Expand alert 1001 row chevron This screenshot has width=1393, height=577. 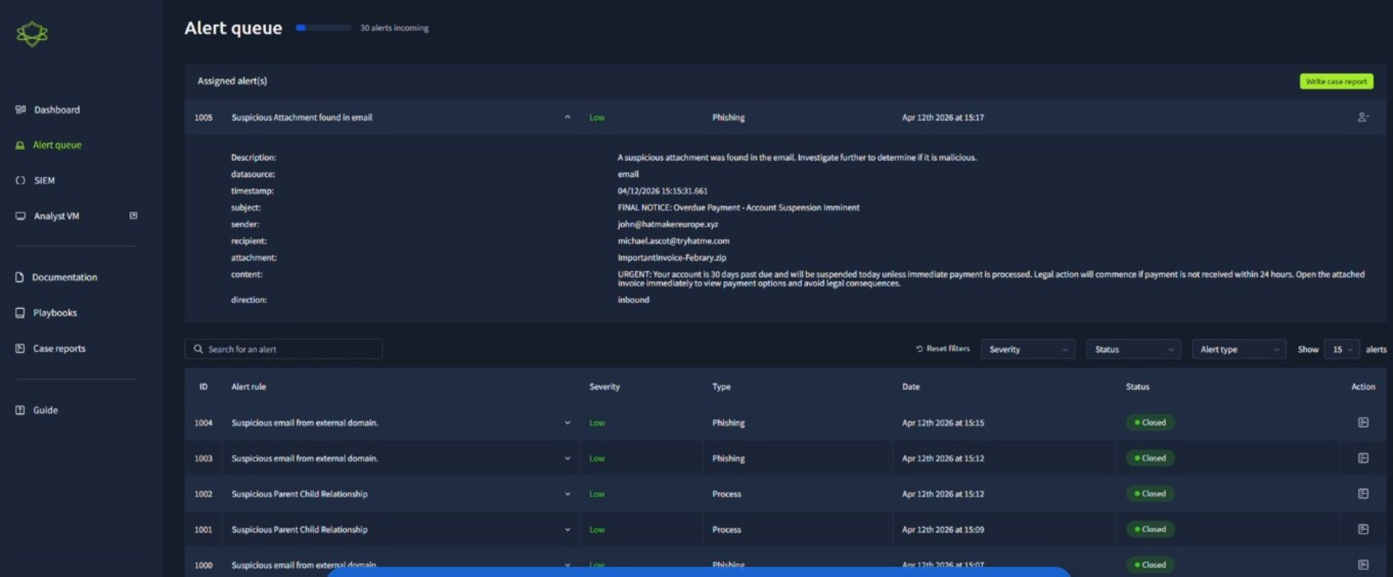pyautogui.click(x=567, y=530)
